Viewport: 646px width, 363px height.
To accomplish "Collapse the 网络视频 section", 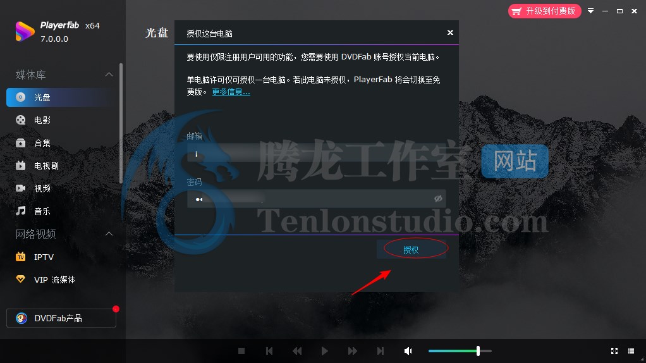I will pos(109,233).
